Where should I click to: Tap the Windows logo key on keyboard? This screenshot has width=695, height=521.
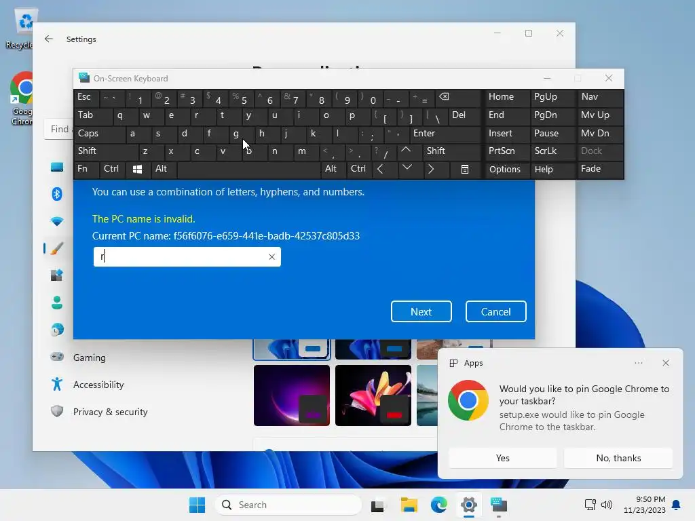click(137, 169)
